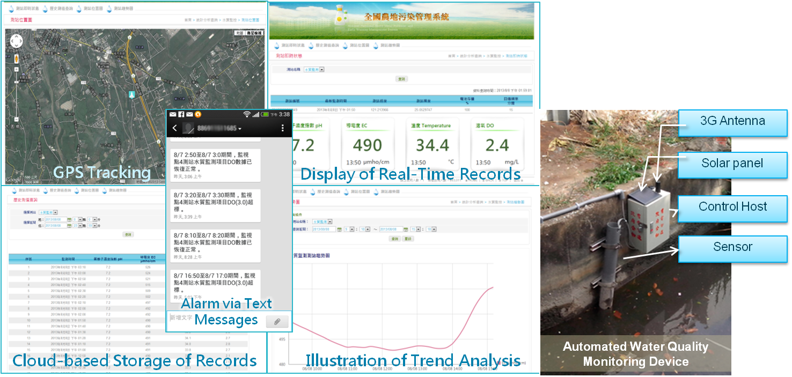Click the 查詢 button in real-time status panel
The image size is (792, 377).
point(401,79)
